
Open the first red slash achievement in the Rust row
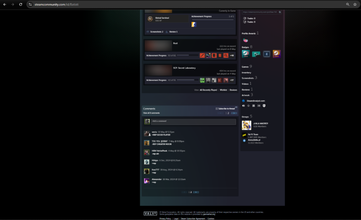pos(202,56)
